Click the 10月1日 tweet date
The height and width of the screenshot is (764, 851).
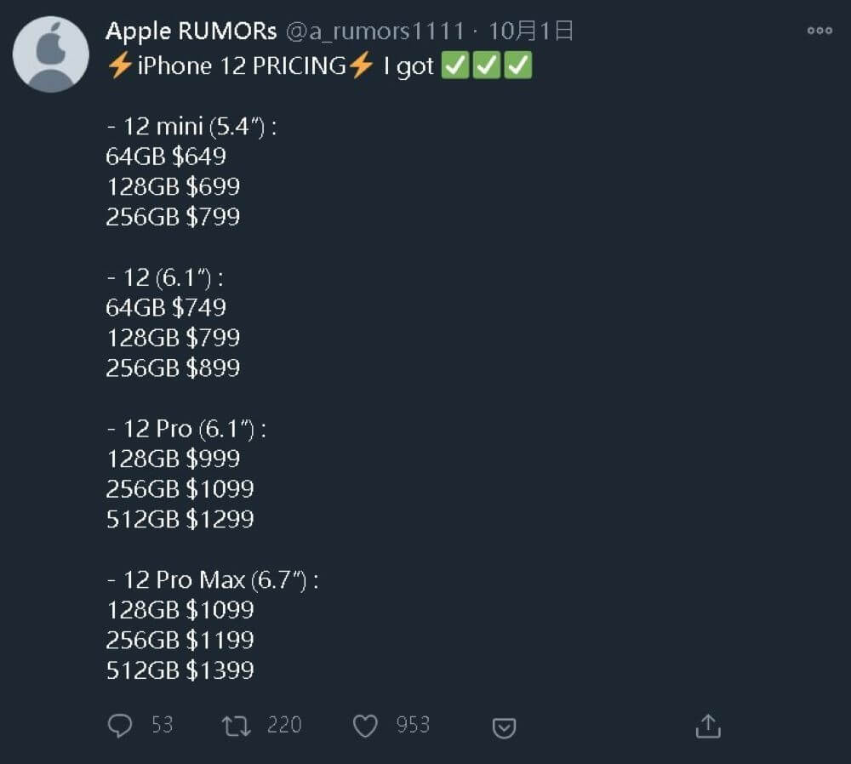531,31
